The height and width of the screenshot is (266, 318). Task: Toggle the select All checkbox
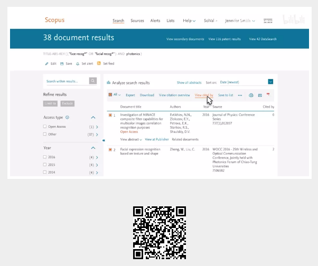110,94
